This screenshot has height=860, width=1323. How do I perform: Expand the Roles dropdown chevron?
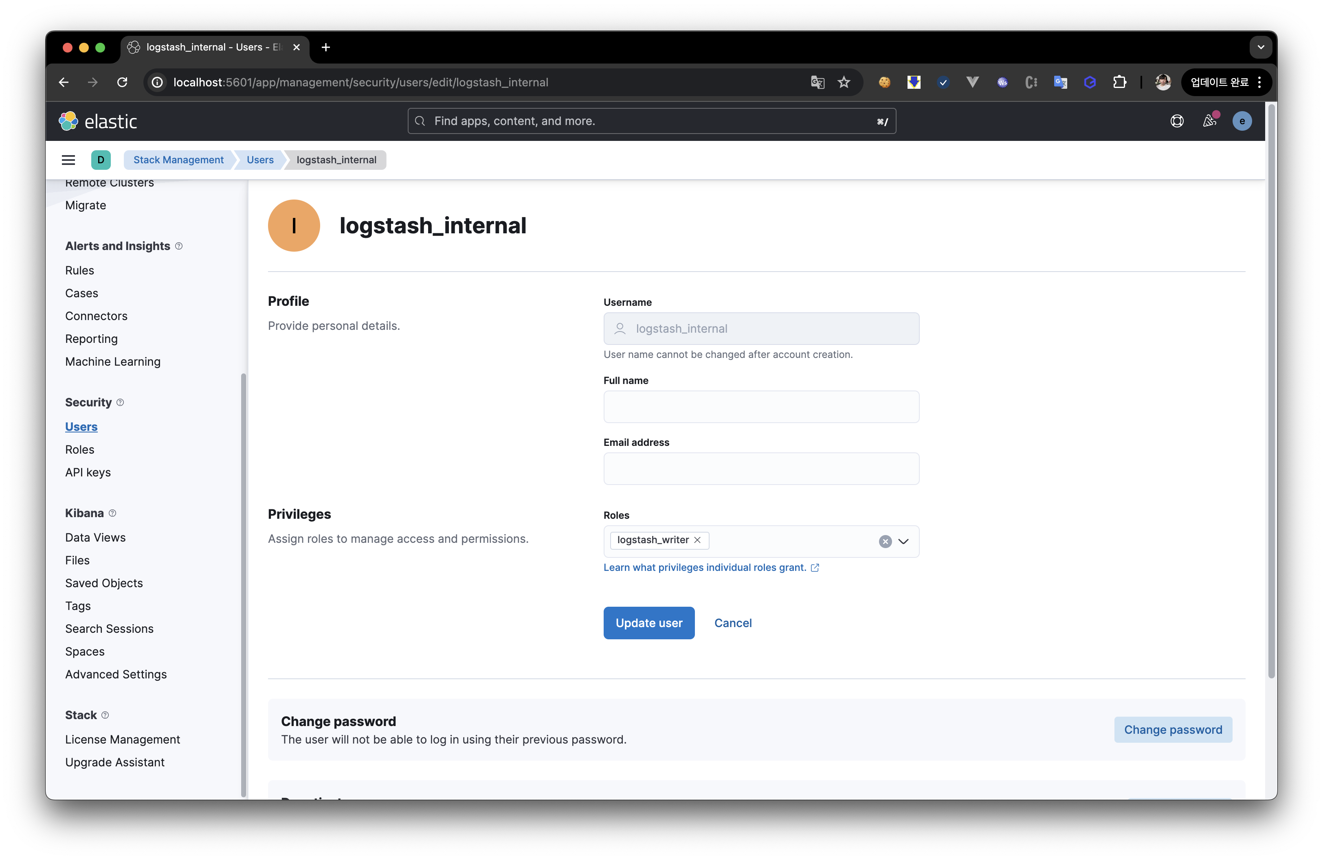903,542
